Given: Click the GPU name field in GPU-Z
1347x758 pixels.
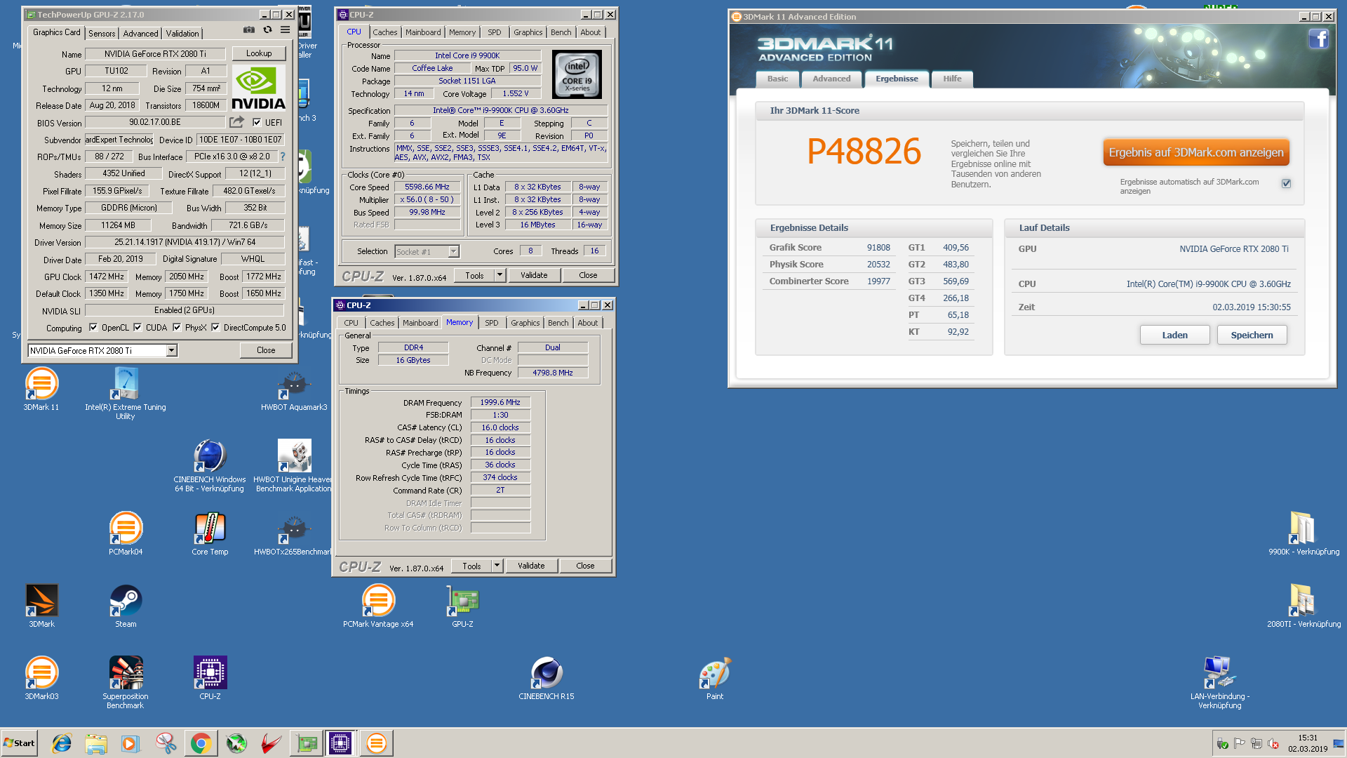Looking at the screenshot, I should (x=155, y=54).
